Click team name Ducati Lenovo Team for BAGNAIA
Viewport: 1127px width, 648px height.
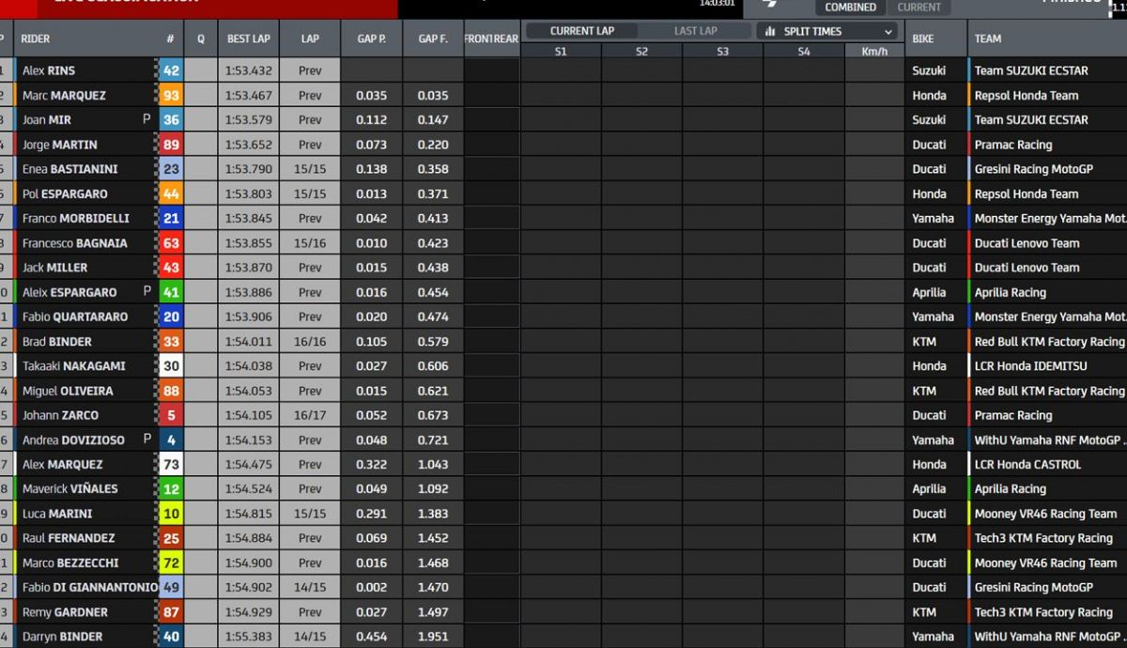coord(1027,243)
